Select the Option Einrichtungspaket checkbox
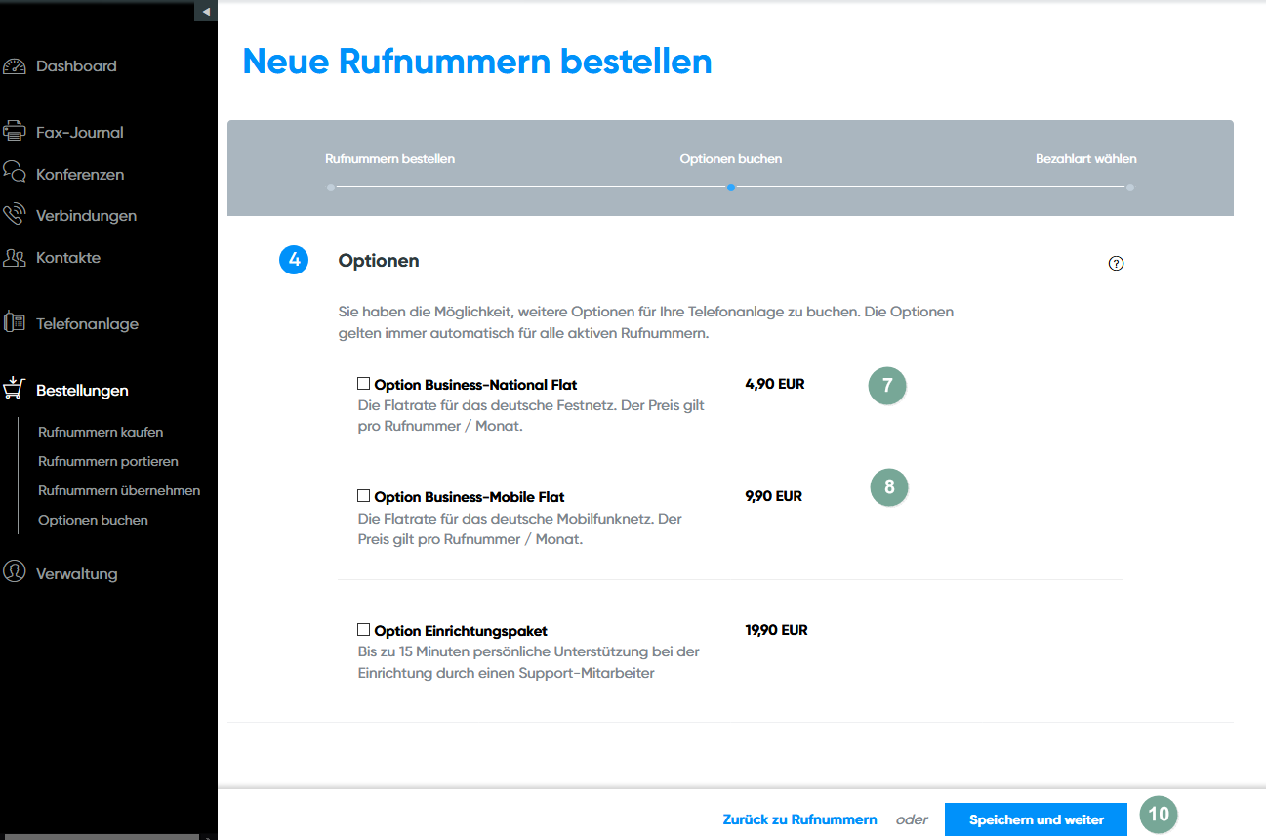The width and height of the screenshot is (1266, 840). [x=364, y=630]
